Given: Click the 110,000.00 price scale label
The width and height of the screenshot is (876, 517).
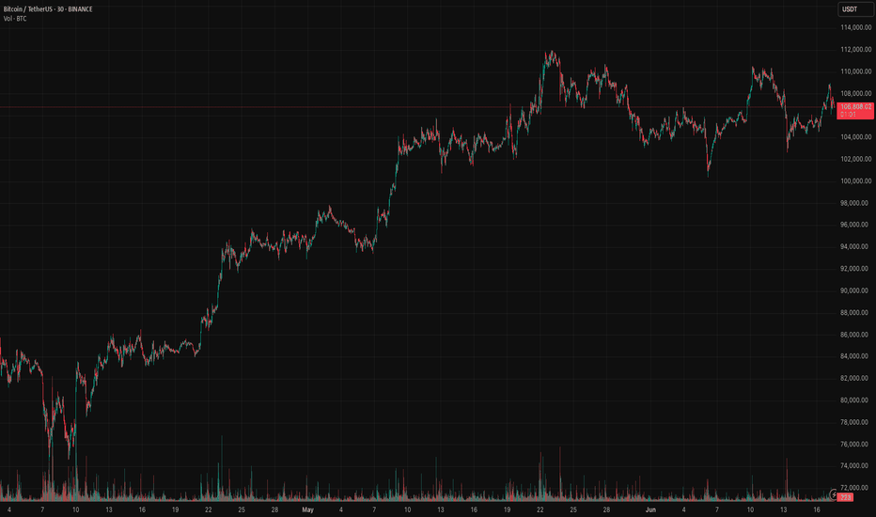Looking at the screenshot, I should pyautogui.click(x=855, y=71).
